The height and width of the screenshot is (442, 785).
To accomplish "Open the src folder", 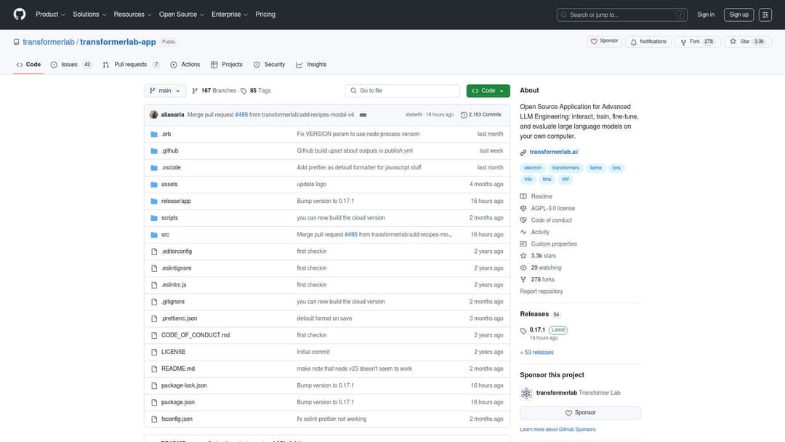I will 165,235.
